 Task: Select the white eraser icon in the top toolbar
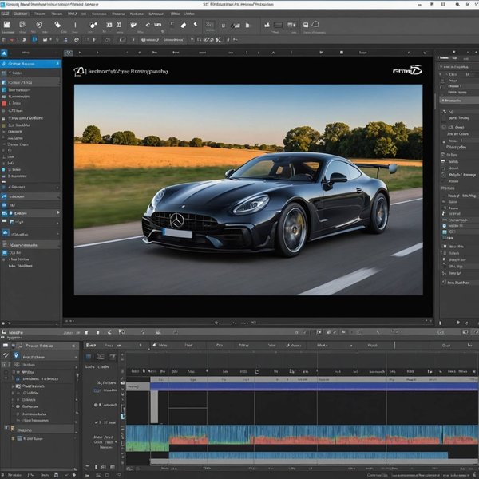[184, 26]
